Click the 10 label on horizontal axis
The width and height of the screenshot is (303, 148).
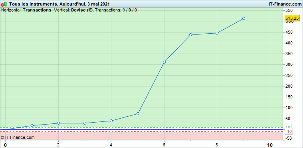270,145
